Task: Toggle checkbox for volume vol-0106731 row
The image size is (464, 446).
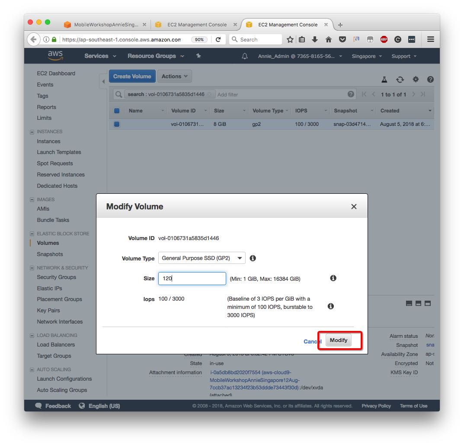Action: tap(117, 124)
